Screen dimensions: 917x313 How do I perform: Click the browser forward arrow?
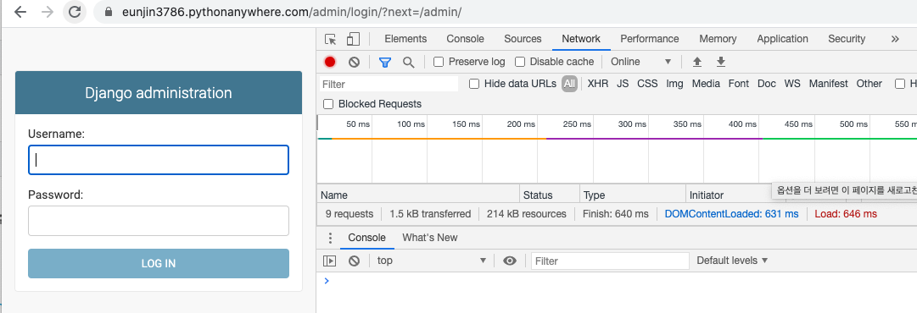[x=48, y=12]
